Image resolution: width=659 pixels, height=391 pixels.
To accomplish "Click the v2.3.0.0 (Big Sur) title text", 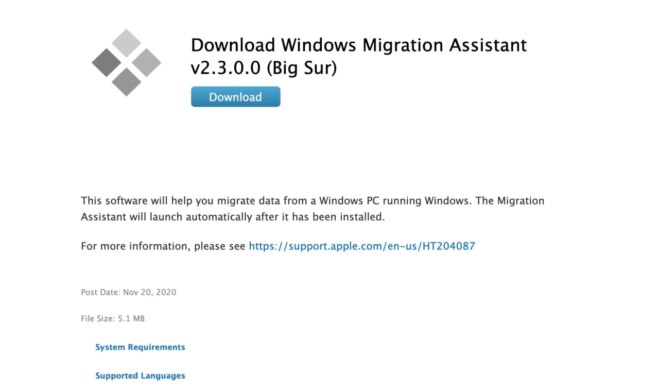I will [263, 67].
